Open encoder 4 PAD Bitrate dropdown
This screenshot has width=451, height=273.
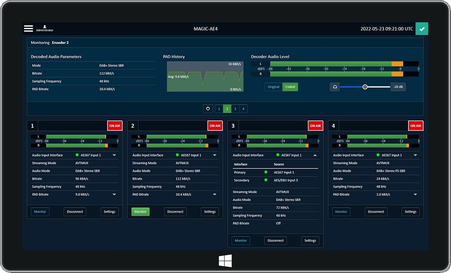point(415,195)
